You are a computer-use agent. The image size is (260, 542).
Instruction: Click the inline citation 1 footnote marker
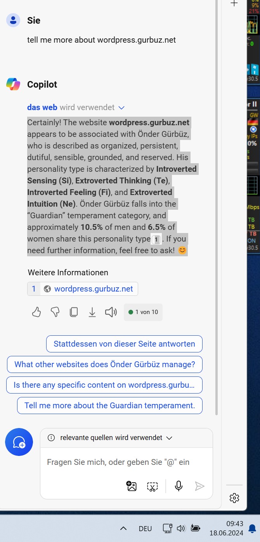[x=156, y=240]
